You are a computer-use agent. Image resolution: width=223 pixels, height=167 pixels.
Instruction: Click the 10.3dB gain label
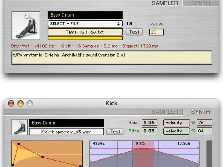184,143
